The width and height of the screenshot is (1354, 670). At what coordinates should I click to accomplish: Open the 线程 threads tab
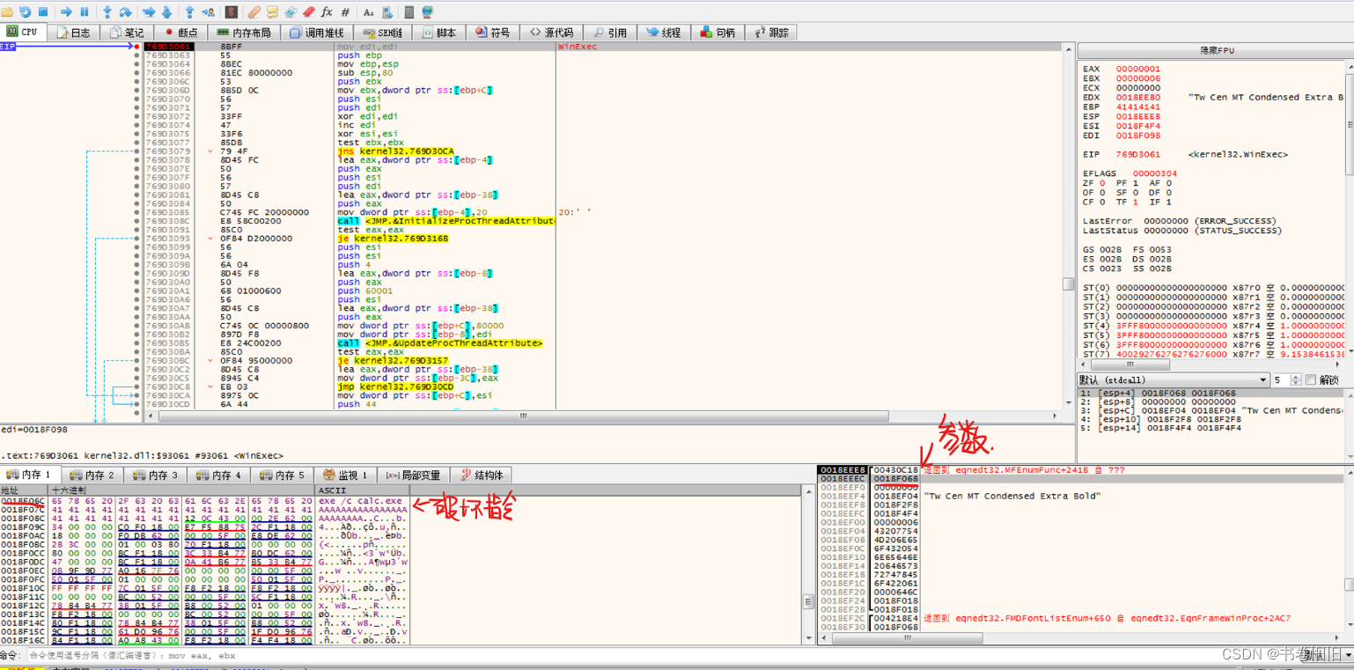(664, 33)
